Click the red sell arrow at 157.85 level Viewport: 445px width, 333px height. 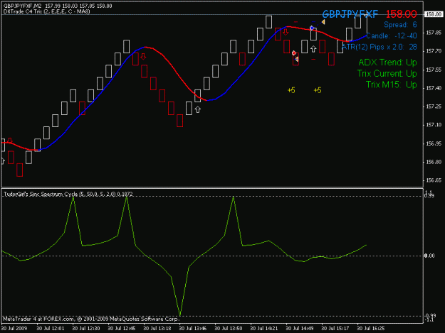point(286,32)
